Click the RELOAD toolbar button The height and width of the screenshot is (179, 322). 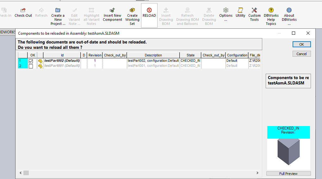[149, 15]
